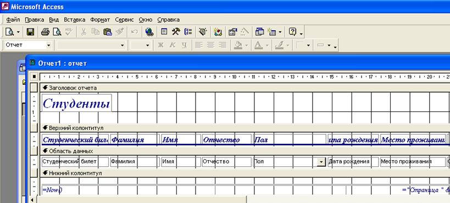Open the Properties sheet icon
The width and height of the screenshot is (450, 203).
232,31
